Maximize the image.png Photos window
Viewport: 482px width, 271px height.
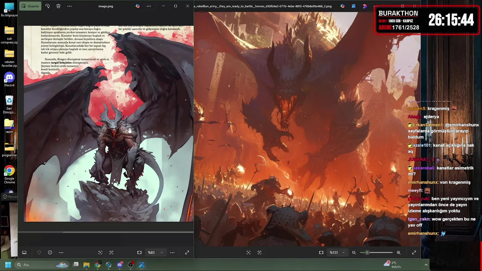pos(175,6)
